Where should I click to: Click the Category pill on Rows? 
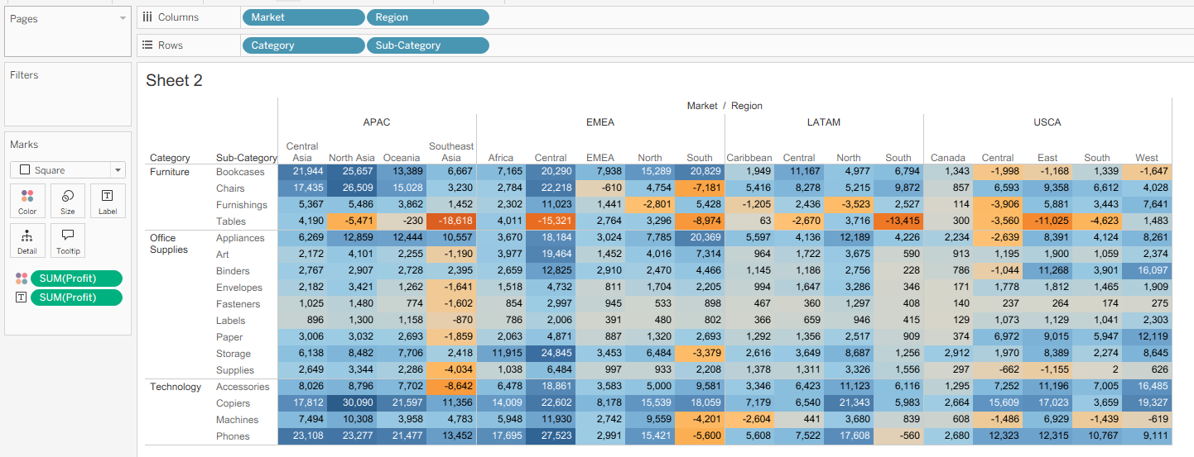[x=303, y=45]
